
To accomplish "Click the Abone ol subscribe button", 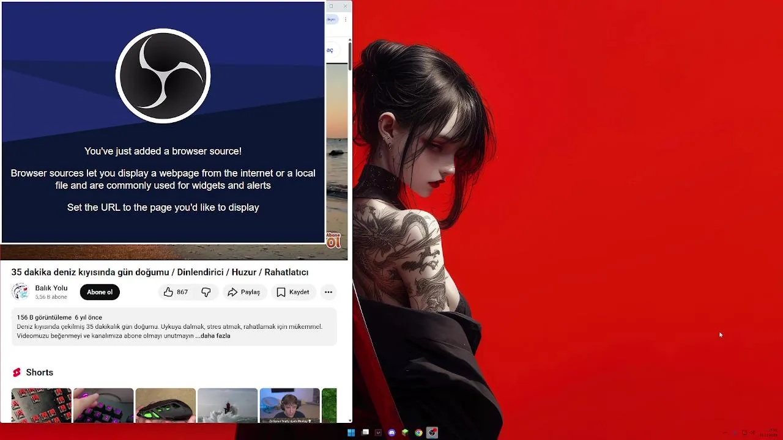I will click(100, 292).
